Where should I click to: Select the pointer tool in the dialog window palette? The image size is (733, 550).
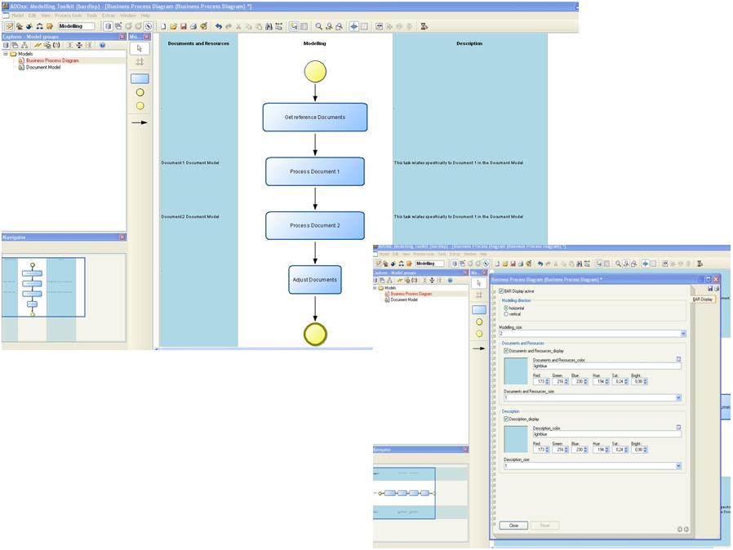(478, 283)
